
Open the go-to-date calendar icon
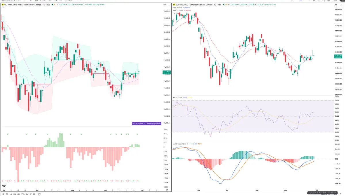39,194
